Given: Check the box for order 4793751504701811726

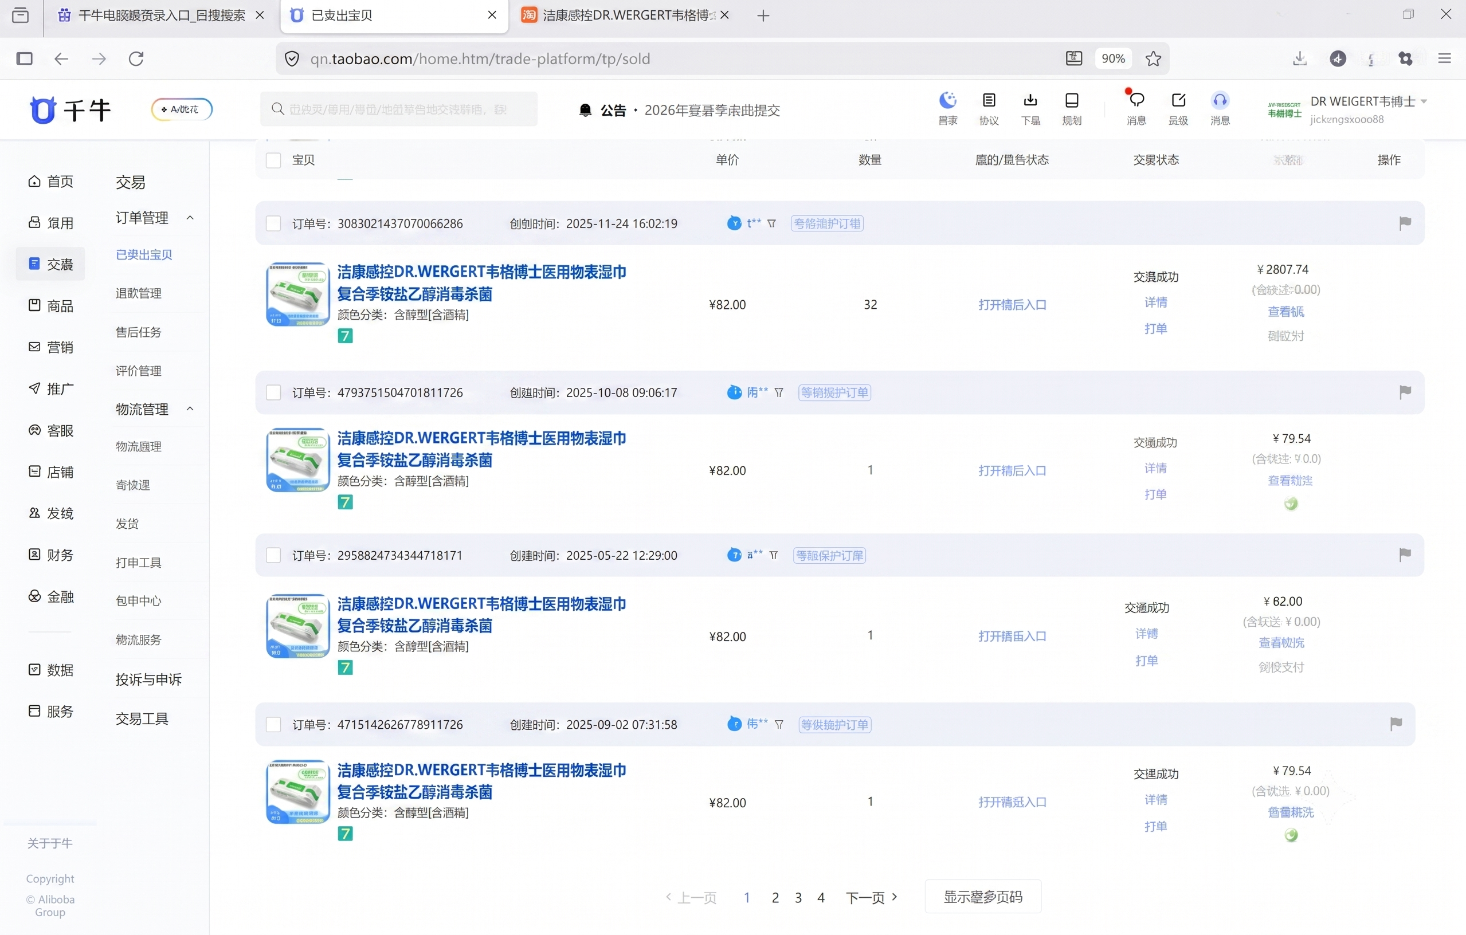Looking at the screenshot, I should [273, 392].
